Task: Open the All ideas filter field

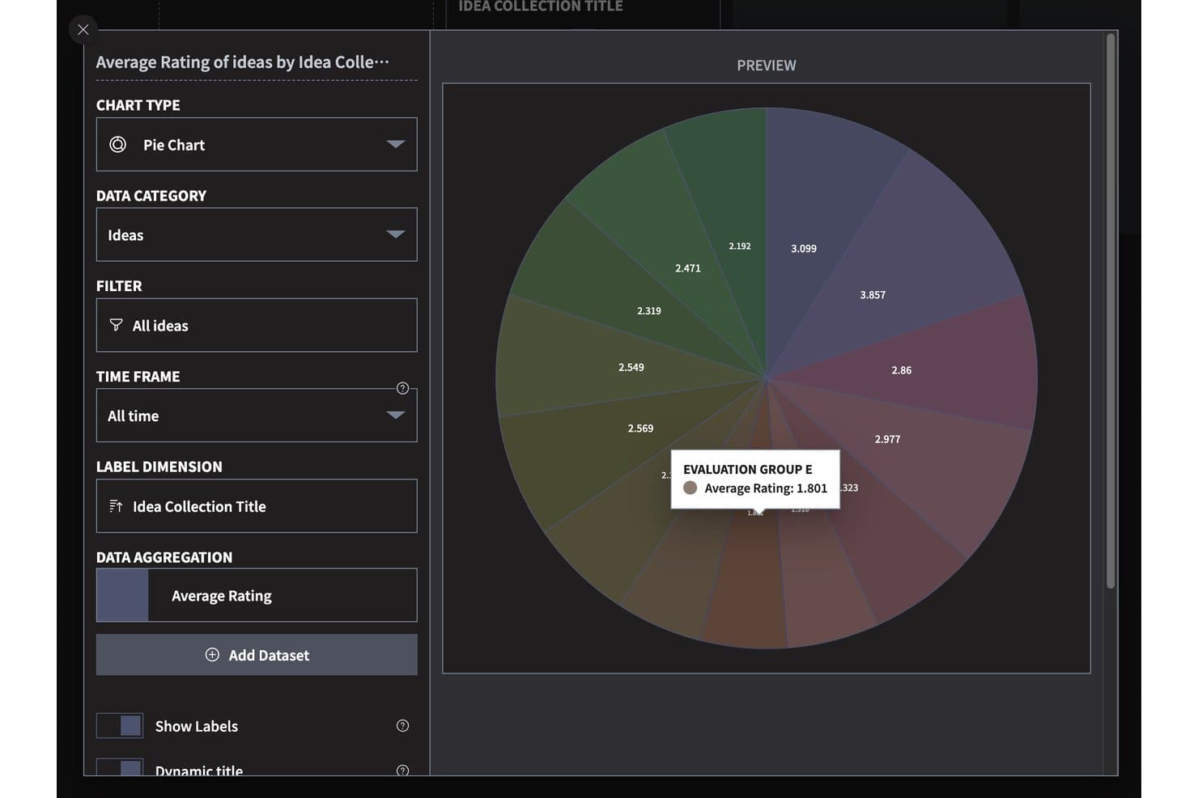Action: click(257, 325)
